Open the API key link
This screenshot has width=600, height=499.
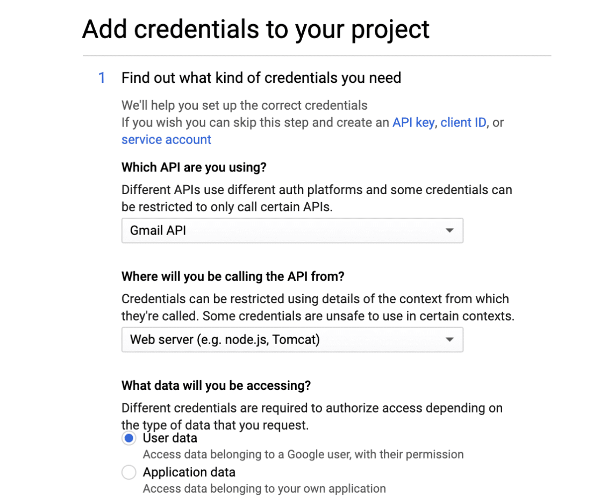point(413,123)
